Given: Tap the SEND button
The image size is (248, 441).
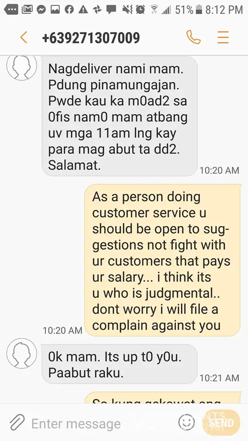Looking at the screenshot, I should click(x=221, y=423).
